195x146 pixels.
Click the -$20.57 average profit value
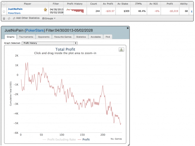click(x=110, y=11)
